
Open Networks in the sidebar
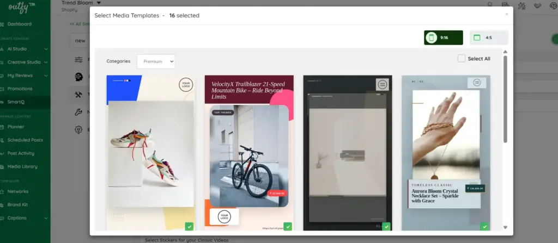18,191
